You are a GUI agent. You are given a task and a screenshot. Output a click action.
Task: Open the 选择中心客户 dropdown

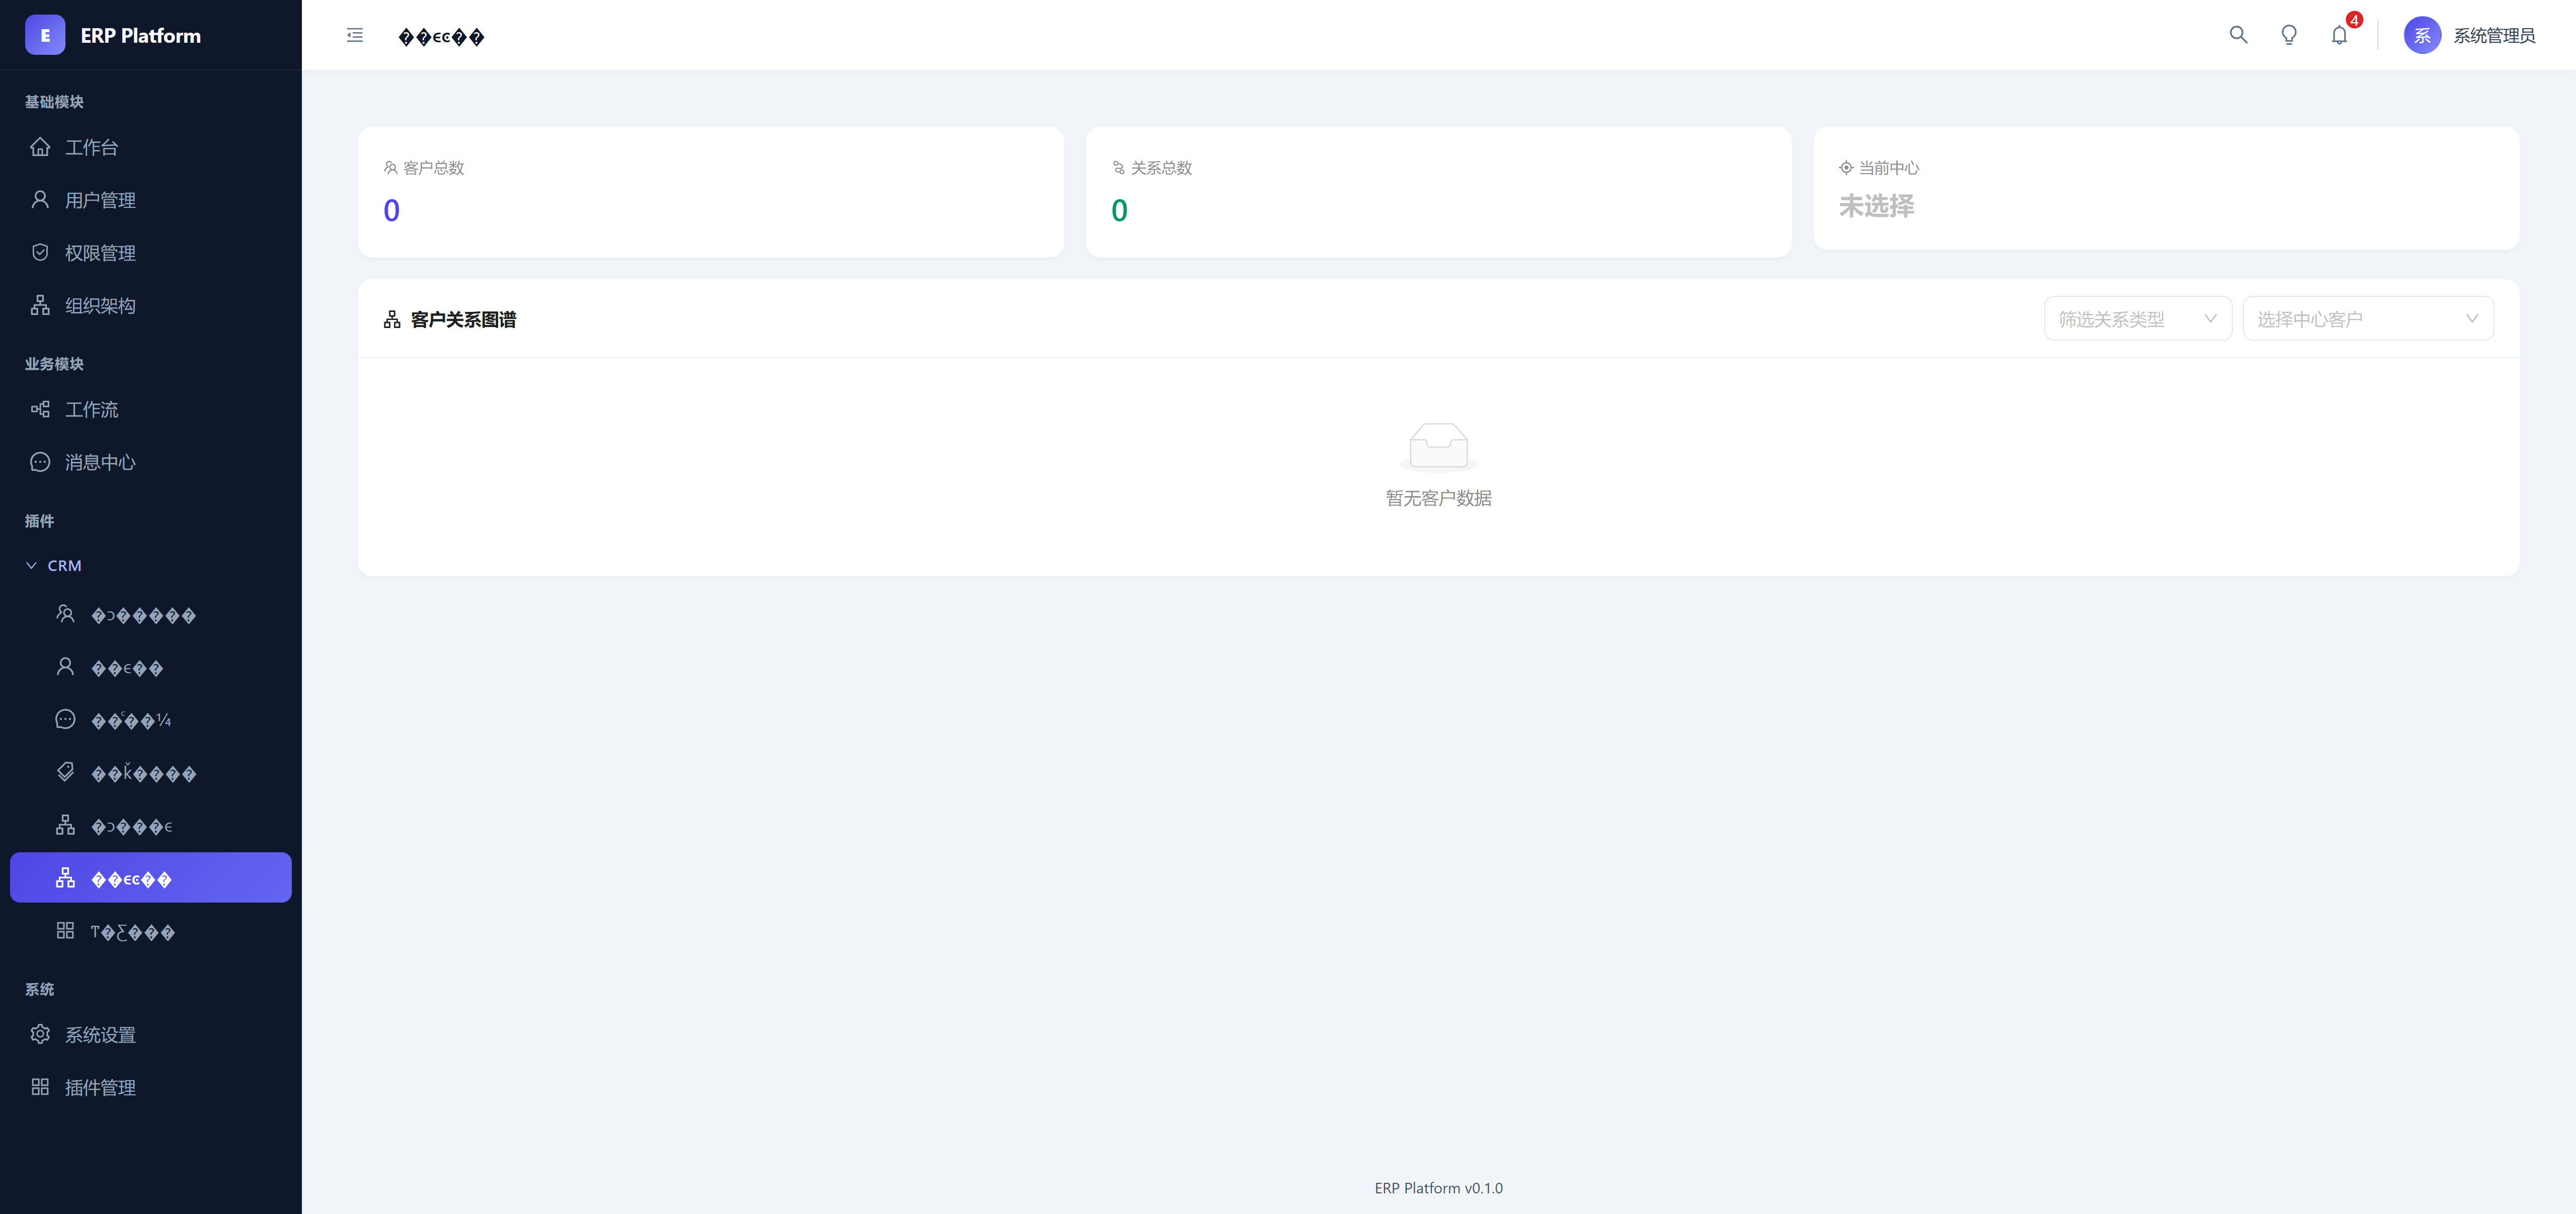(2367, 319)
